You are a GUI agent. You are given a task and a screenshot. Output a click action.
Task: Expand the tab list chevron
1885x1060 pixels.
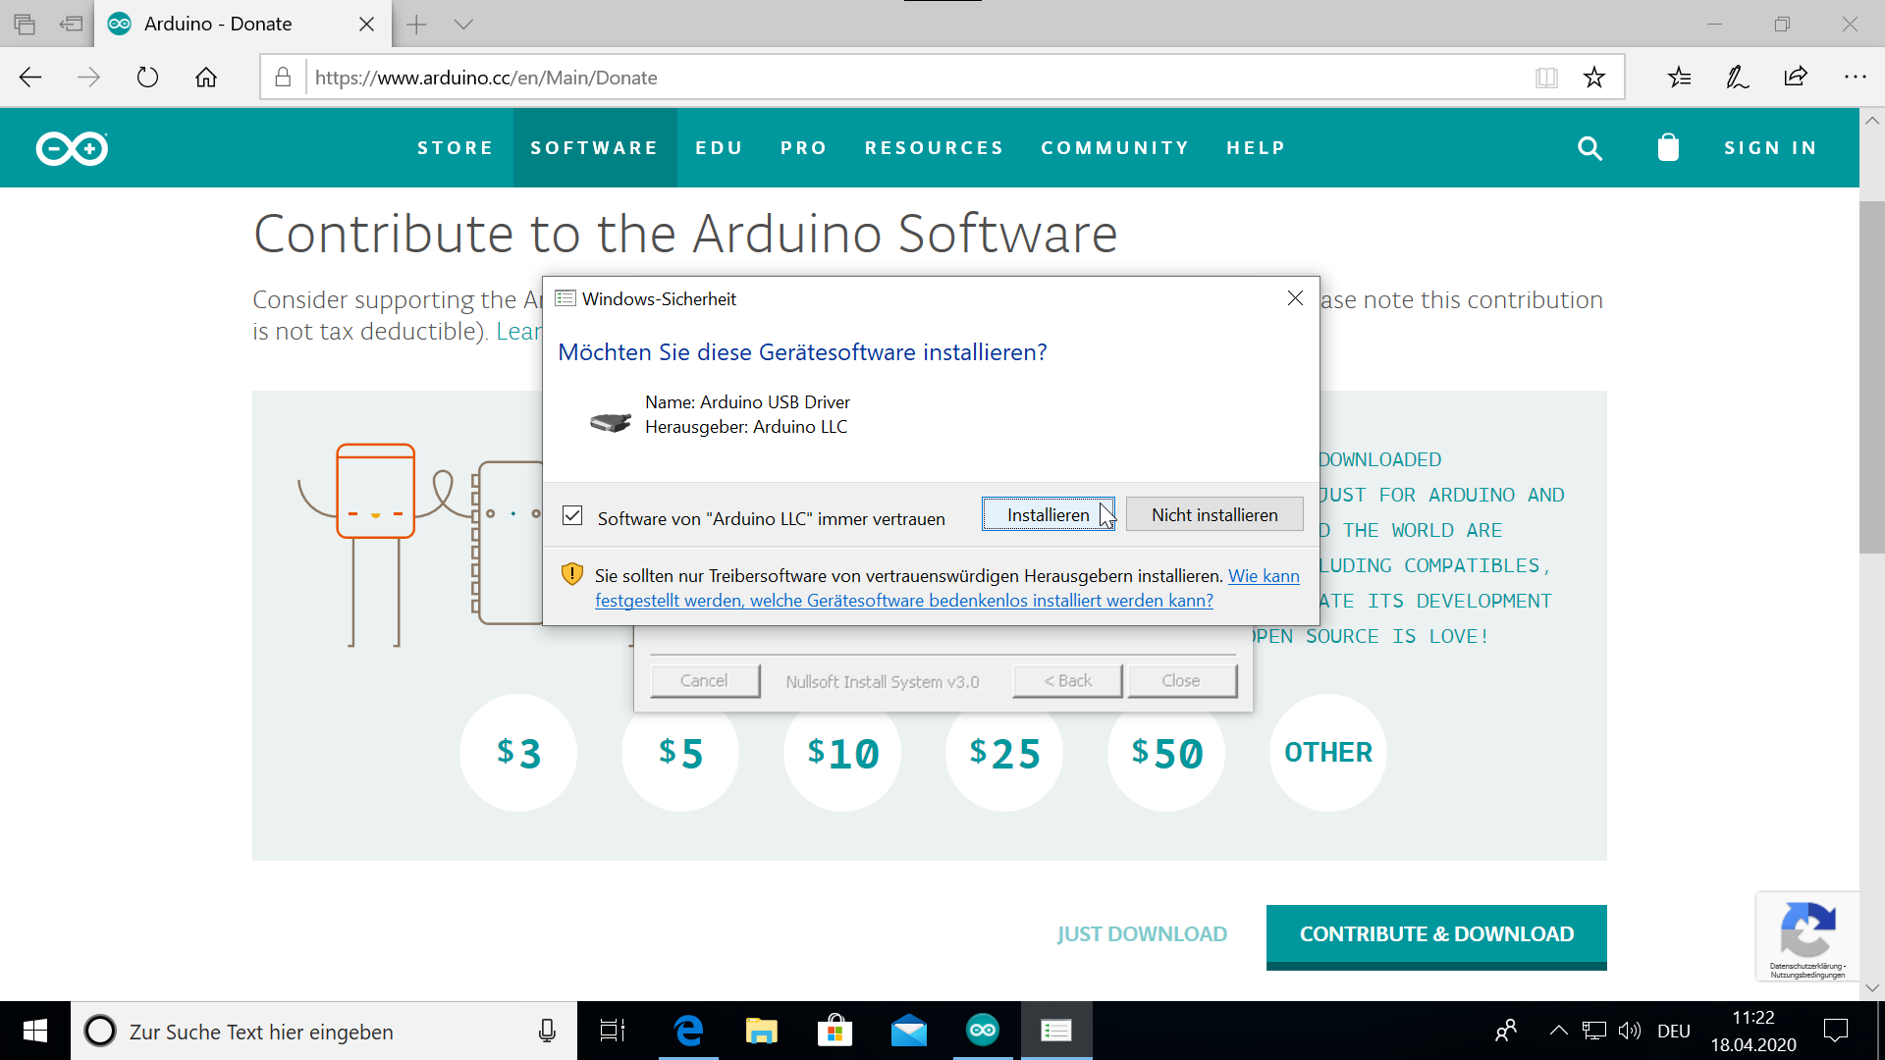[x=463, y=25]
